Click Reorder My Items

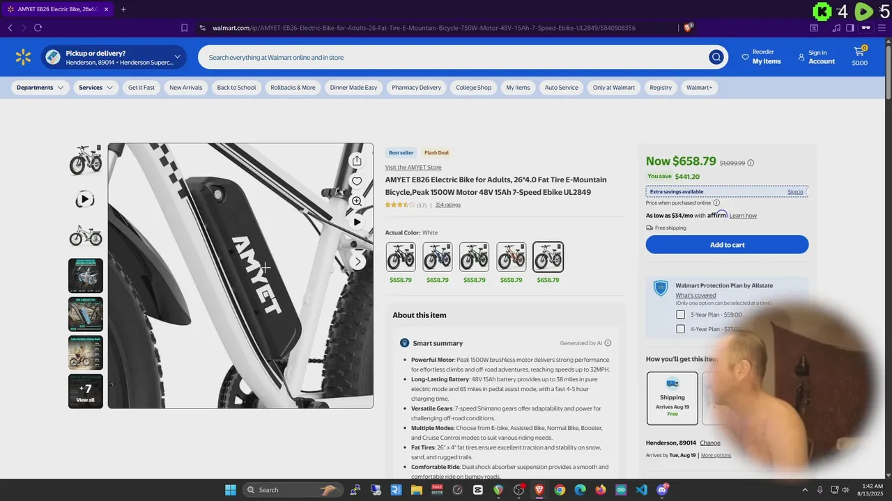[761, 57]
